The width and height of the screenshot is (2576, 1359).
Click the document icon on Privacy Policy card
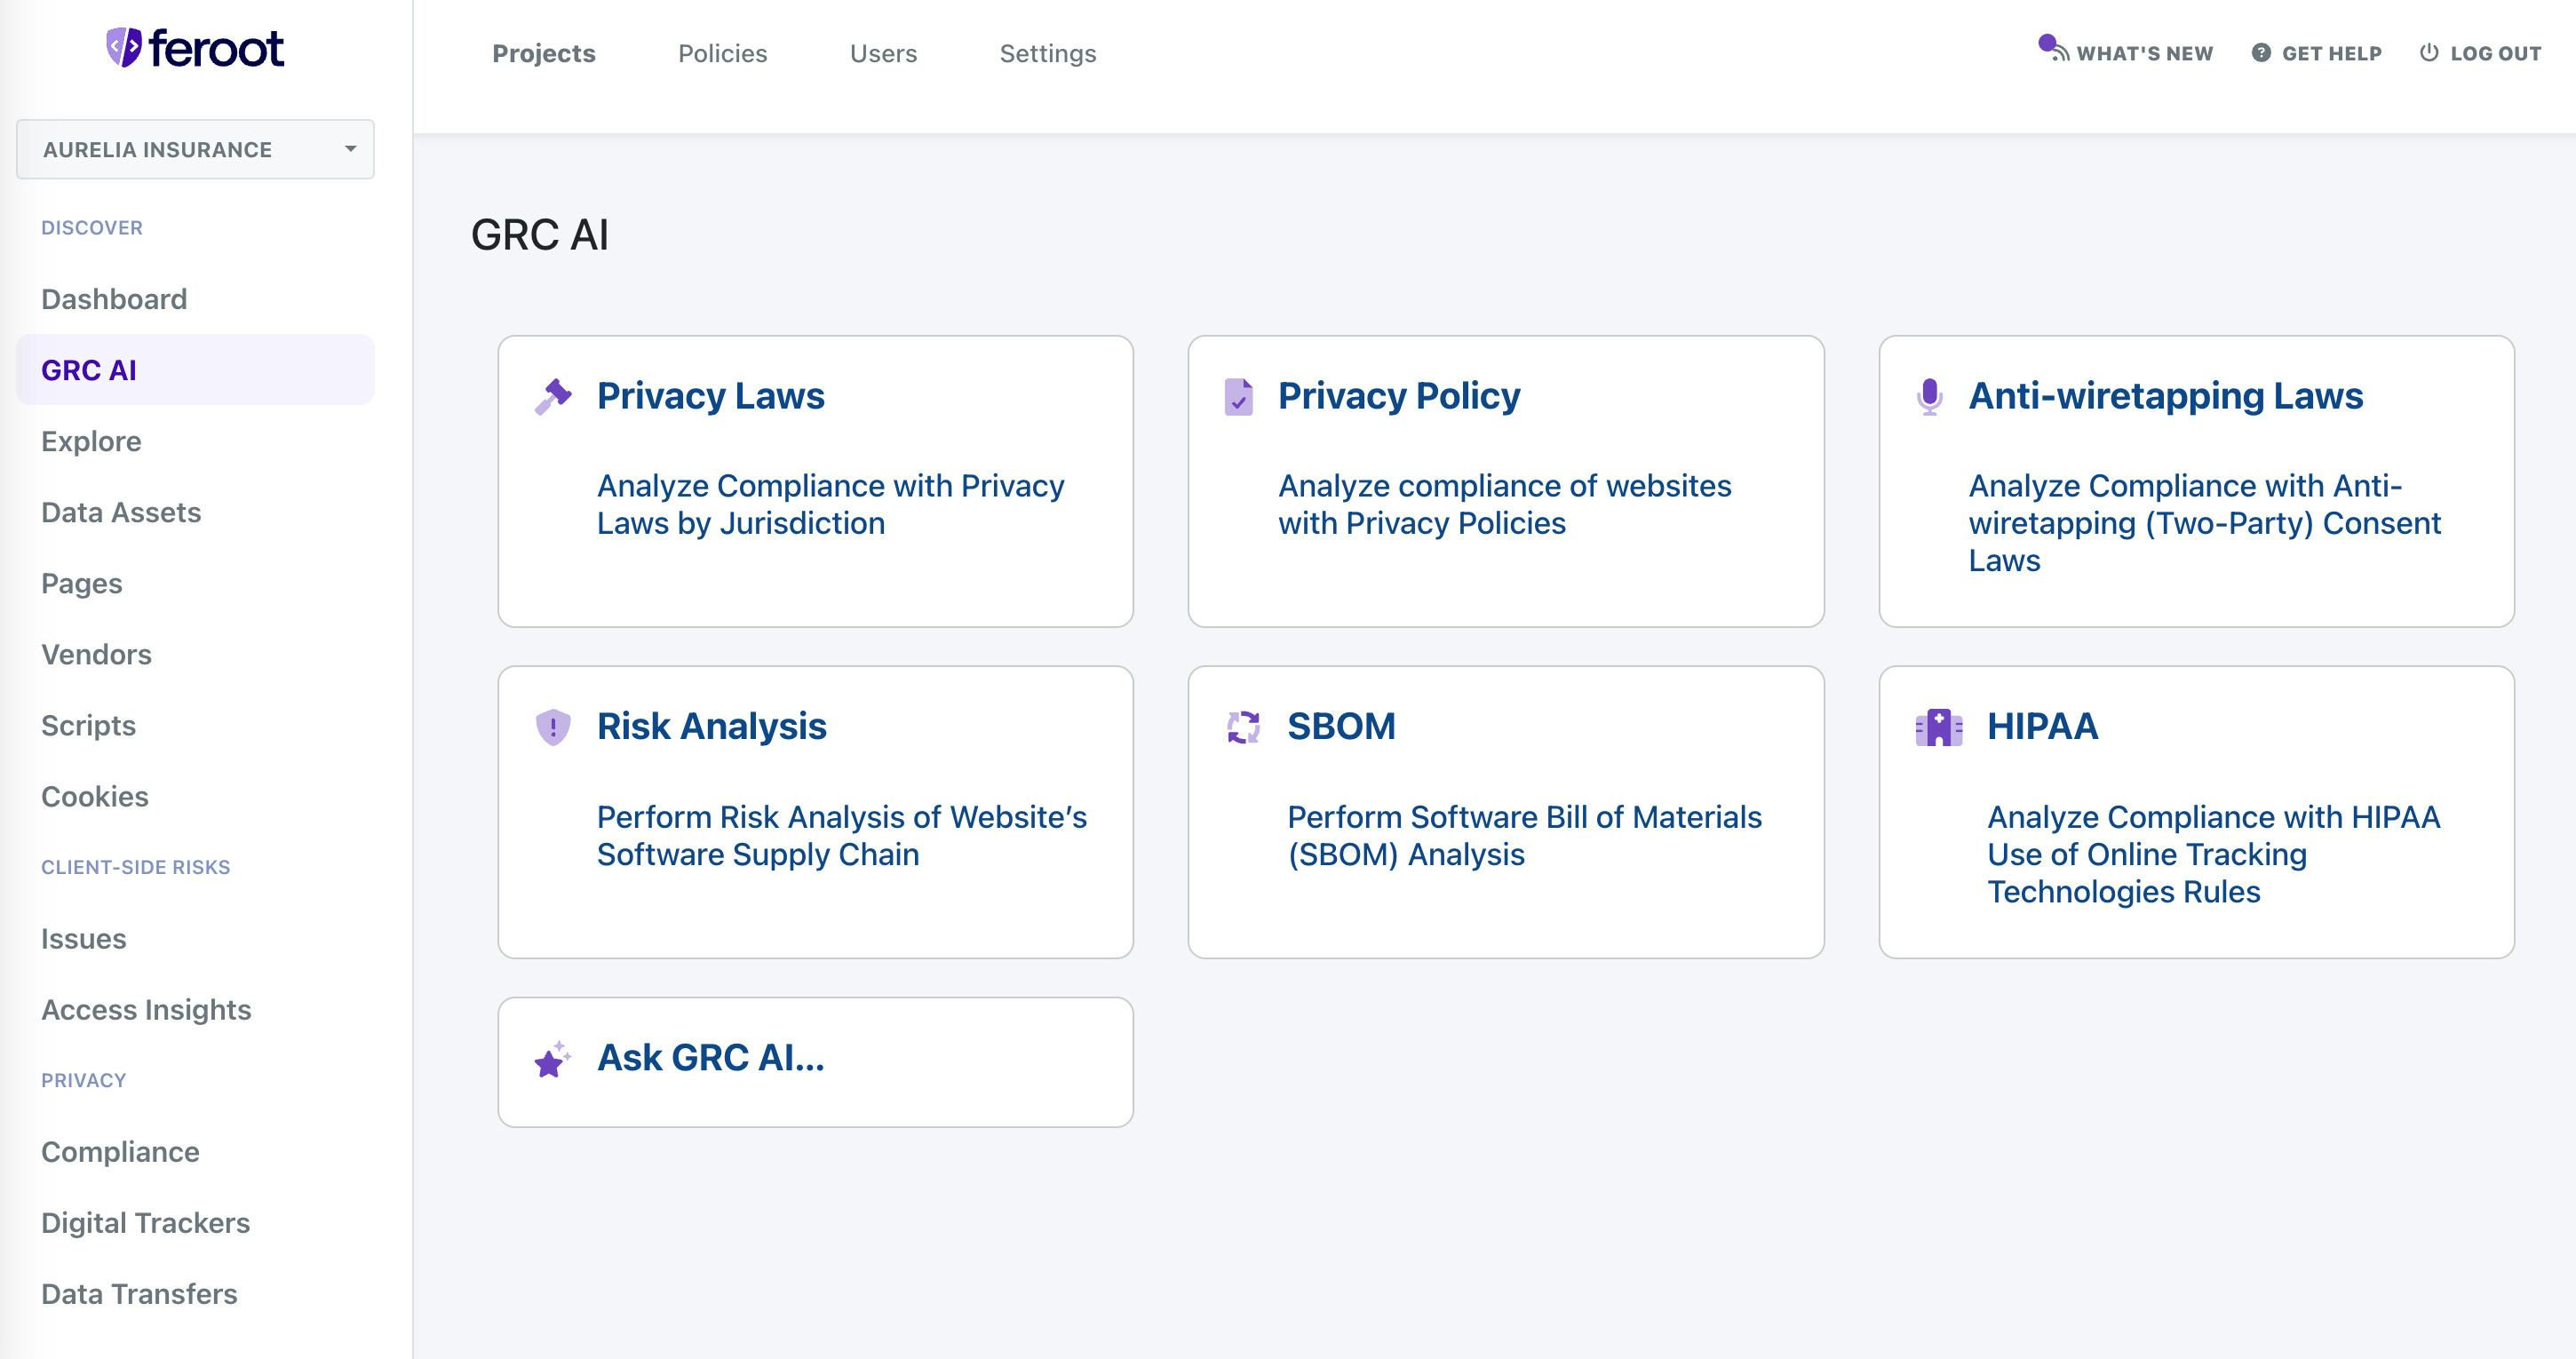(x=1237, y=396)
